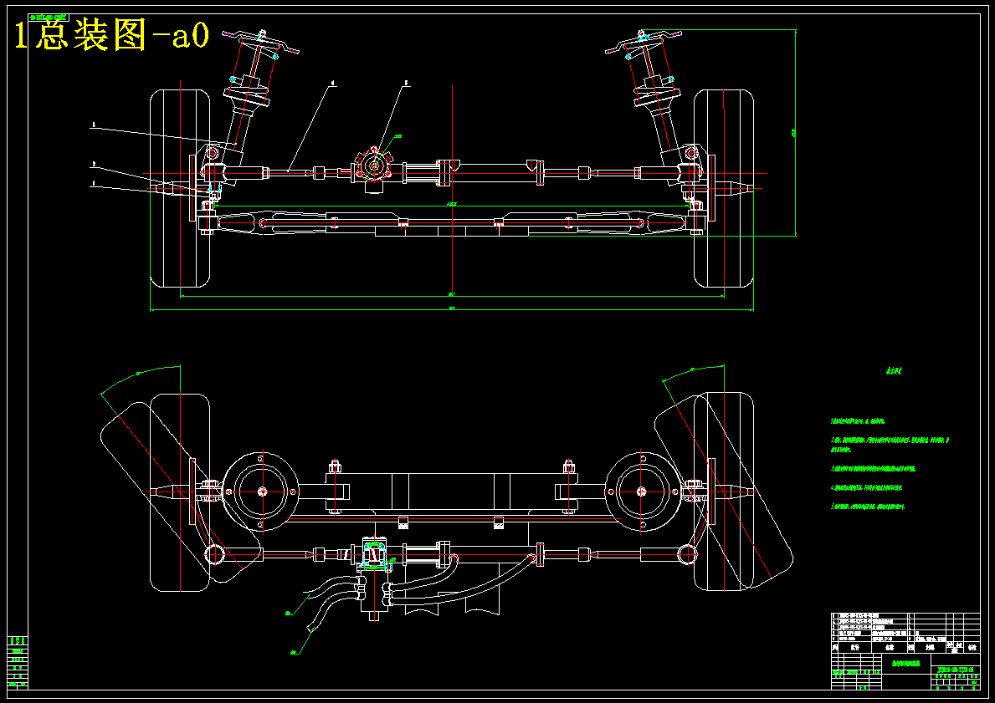Click the left steering angle arc dimension

(x=140, y=375)
